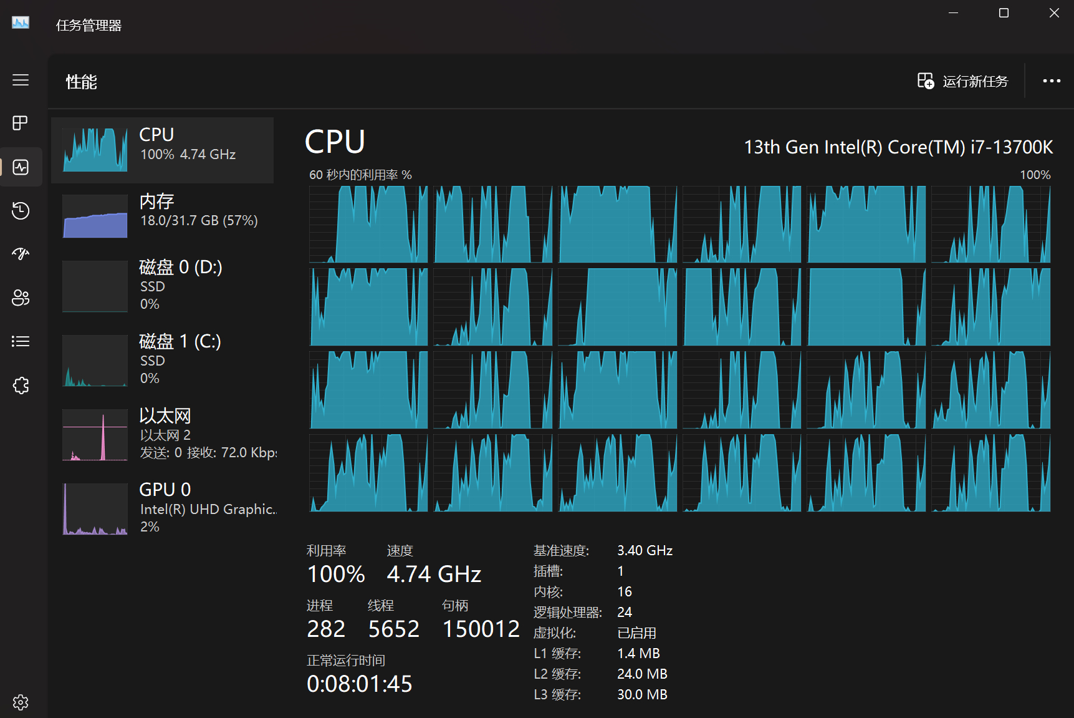Viewport: 1074px width, 718px height.
Task: Open the hamburger navigation menu
Action: pyautogui.click(x=21, y=80)
